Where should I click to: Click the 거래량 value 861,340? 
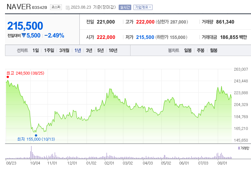[225, 22]
